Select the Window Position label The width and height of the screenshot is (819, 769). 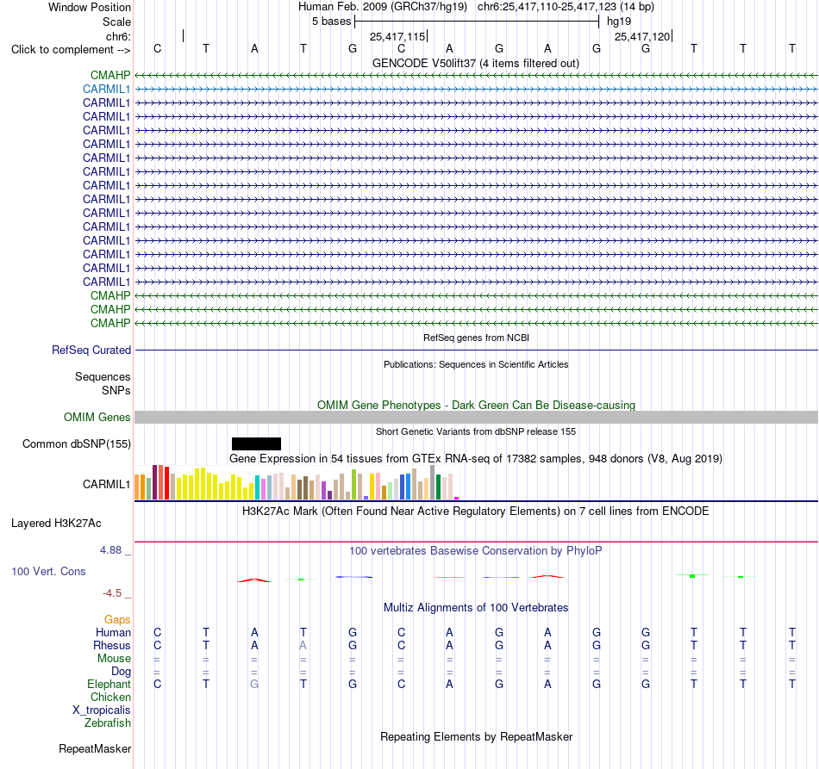(x=90, y=7)
